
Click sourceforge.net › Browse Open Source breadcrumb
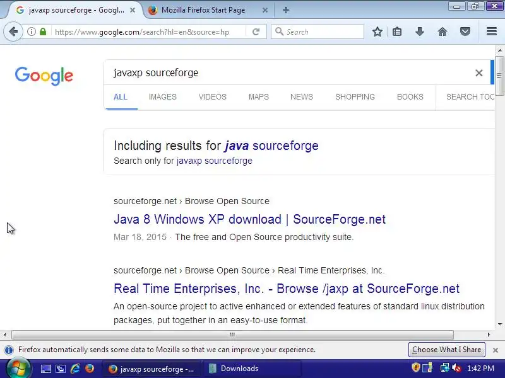(x=191, y=201)
